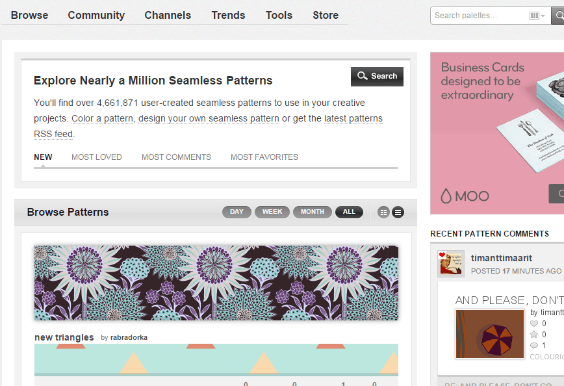Filter patterns by WEEK
The height and width of the screenshot is (386, 564).
(x=272, y=212)
